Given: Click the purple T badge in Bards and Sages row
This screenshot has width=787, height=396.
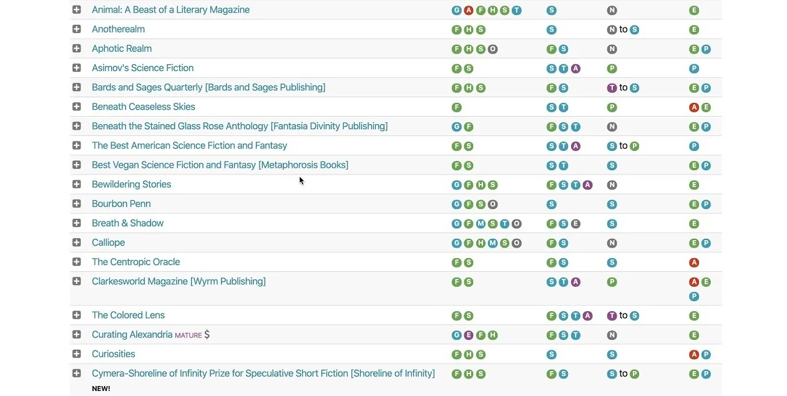Looking at the screenshot, I should click(612, 88).
